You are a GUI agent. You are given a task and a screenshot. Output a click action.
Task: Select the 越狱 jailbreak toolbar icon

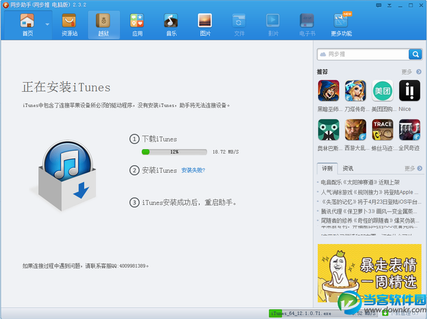click(104, 25)
